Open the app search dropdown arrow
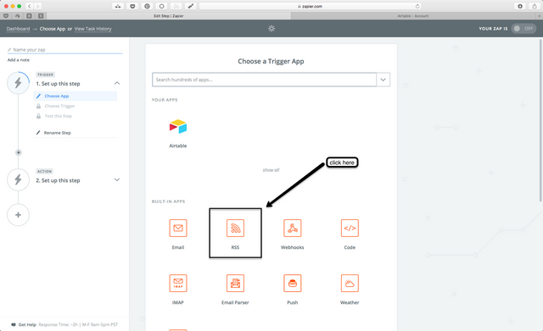The height and width of the screenshot is (331, 543). click(x=383, y=80)
